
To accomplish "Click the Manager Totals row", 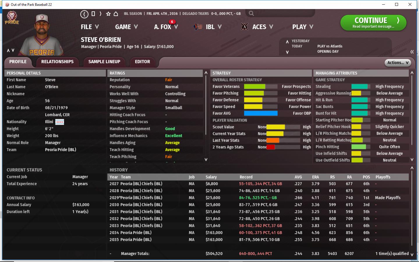I will [258, 254].
